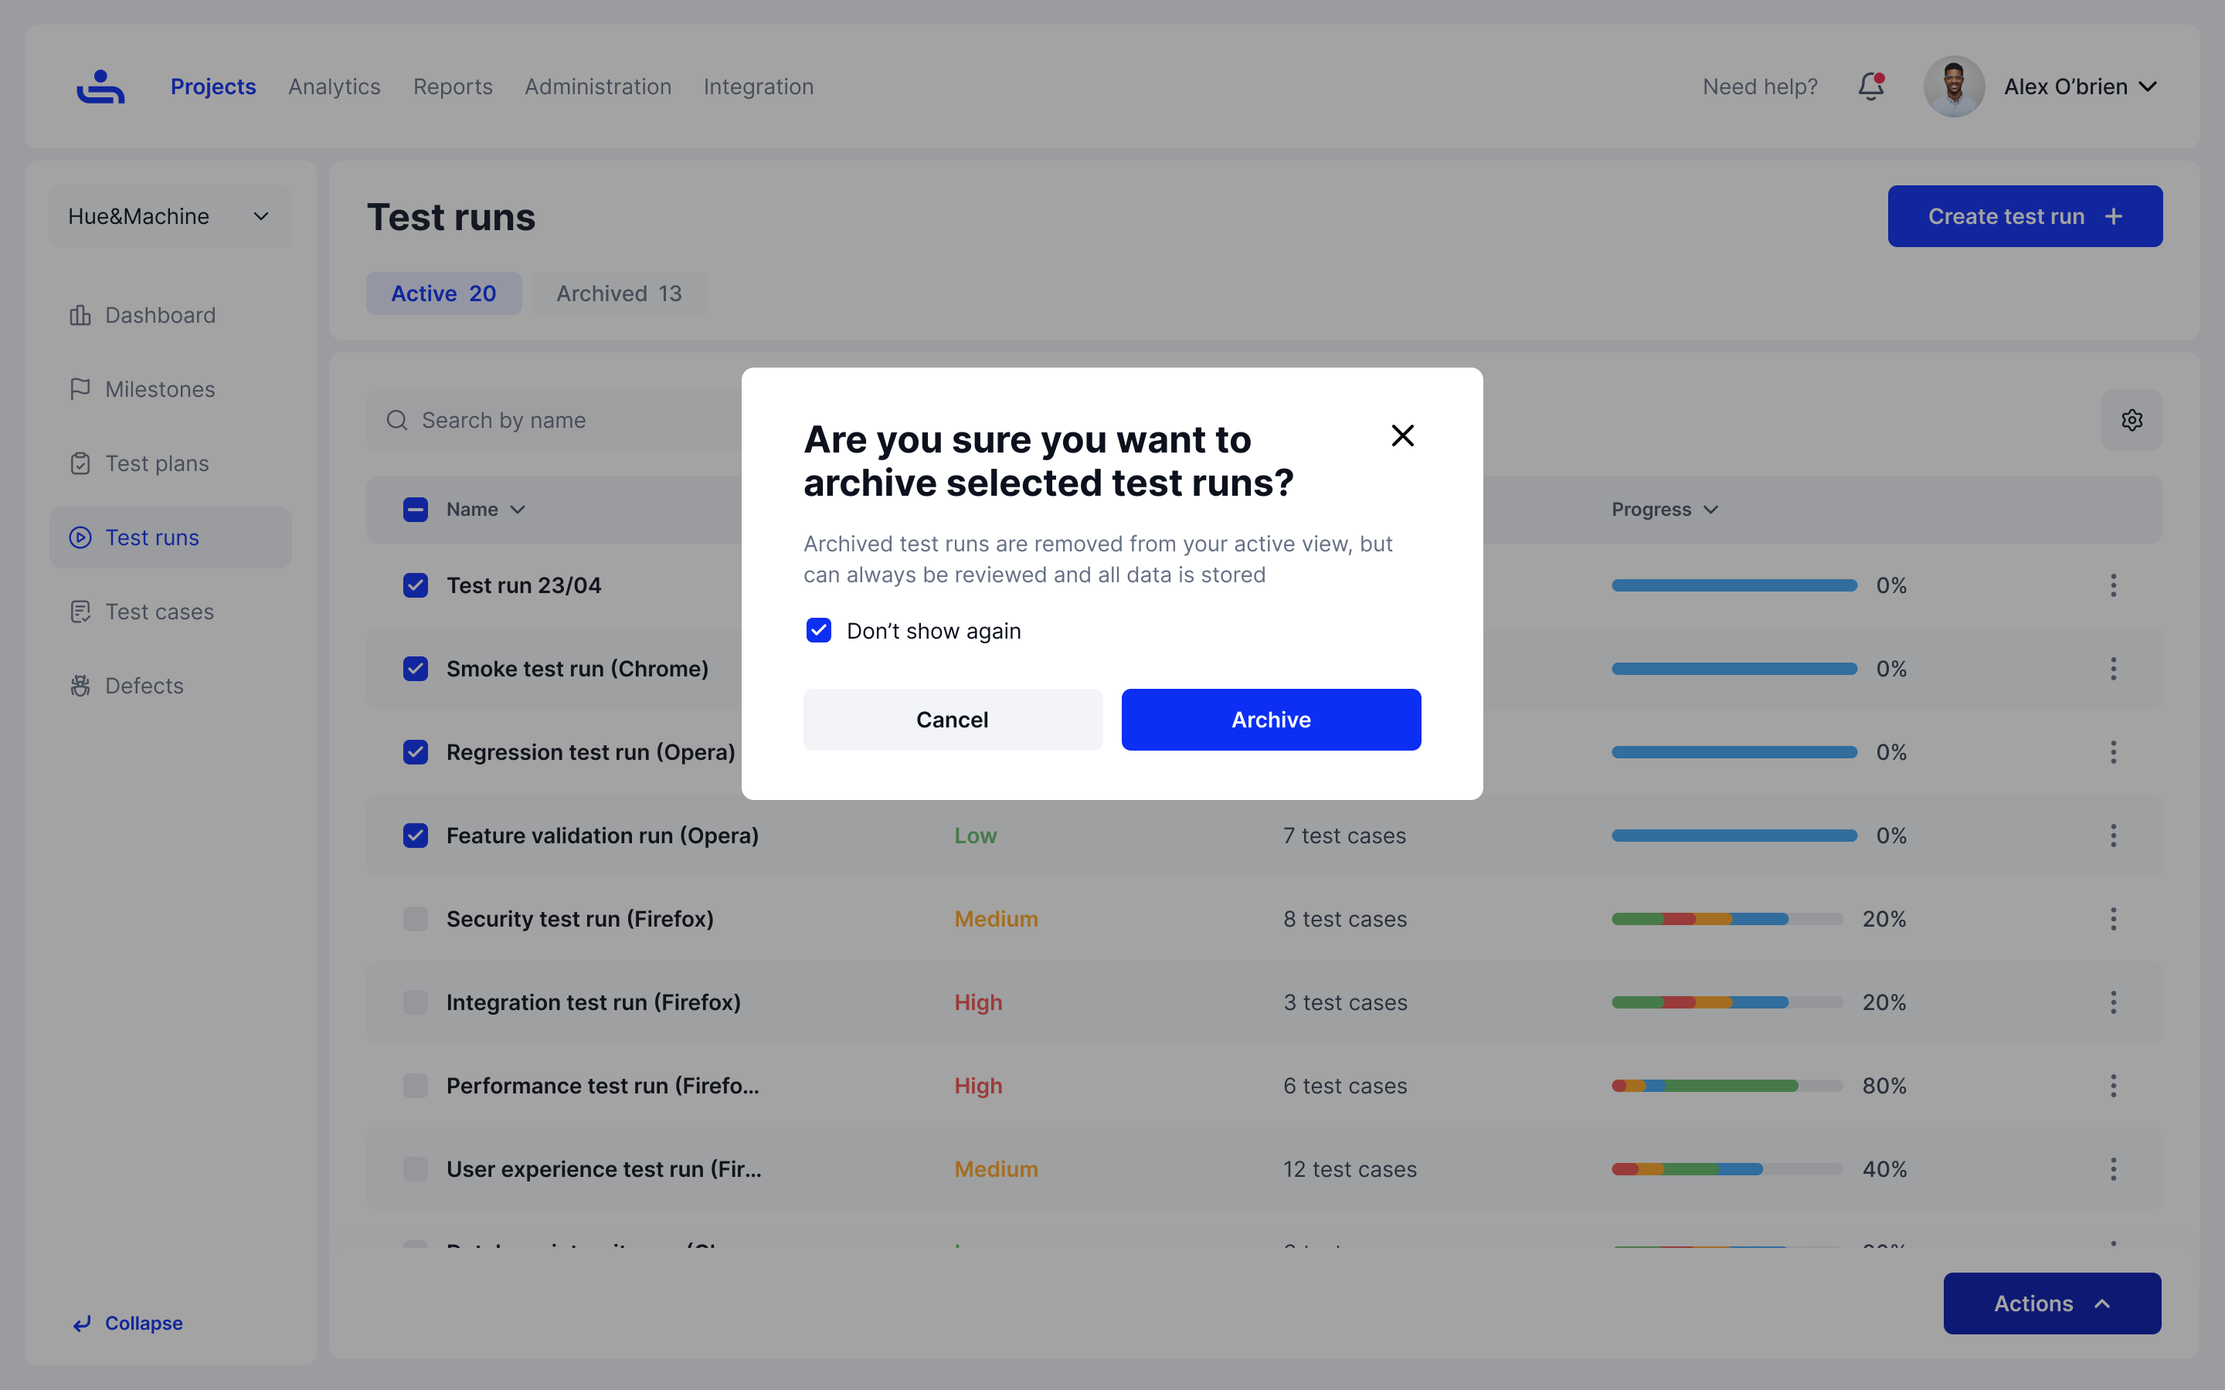Open the table settings gear icon
Viewport: 2225px width, 1390px height.
tap(2132, 420)
